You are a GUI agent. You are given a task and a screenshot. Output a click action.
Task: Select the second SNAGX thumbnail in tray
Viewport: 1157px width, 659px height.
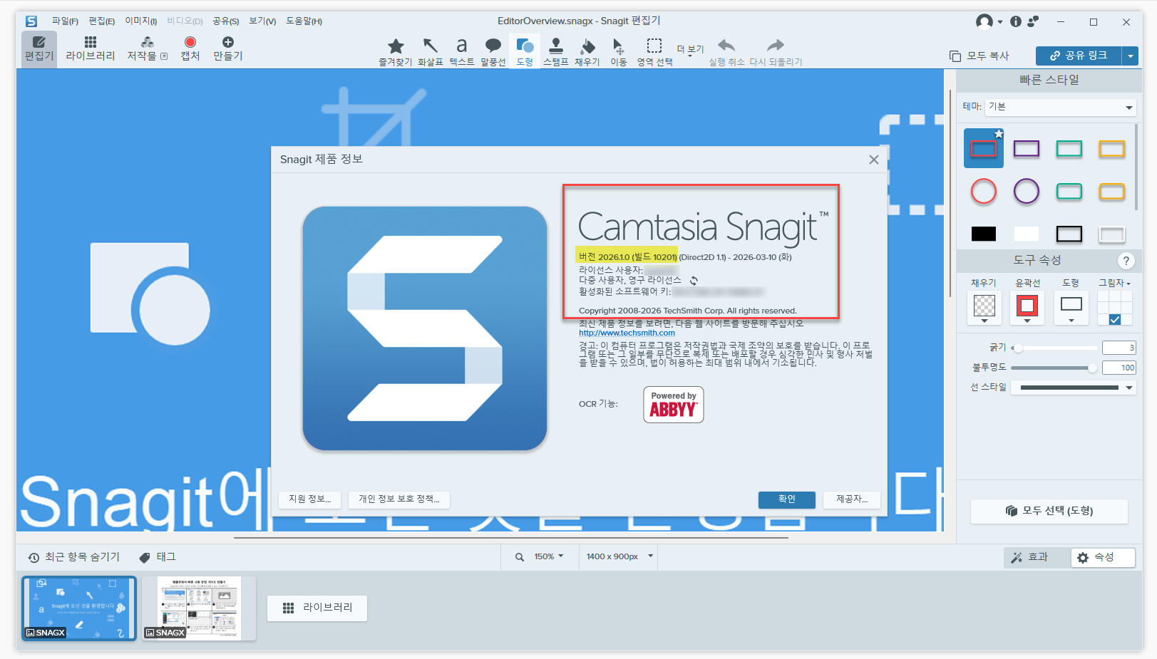click(x=199, y=608)
